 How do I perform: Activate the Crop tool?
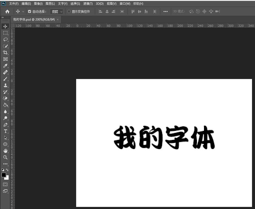(5, 52)
